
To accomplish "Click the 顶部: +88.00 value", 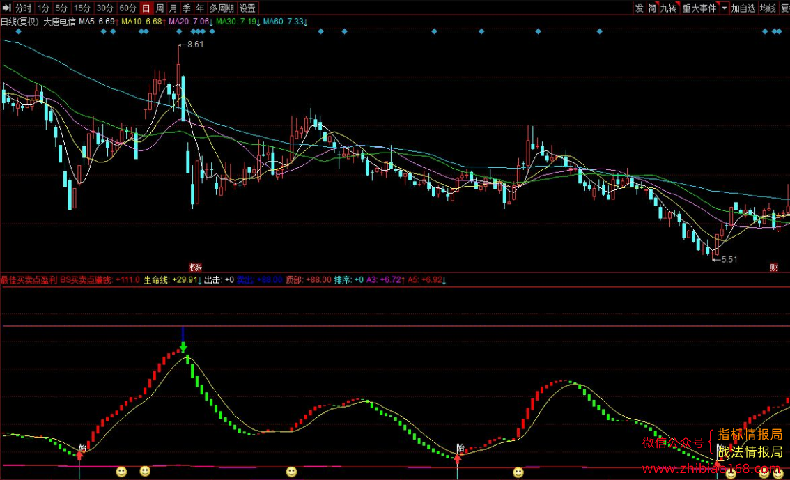I will [x=309, y=279].
